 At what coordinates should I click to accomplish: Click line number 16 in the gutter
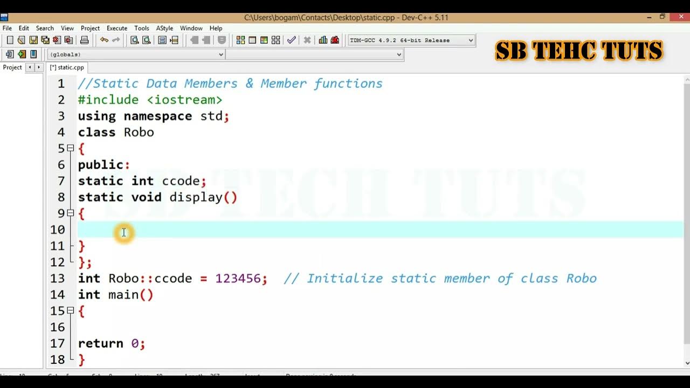tap(57, 327)
